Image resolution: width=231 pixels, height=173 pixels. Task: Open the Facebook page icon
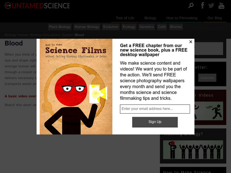tap(203, 5)
